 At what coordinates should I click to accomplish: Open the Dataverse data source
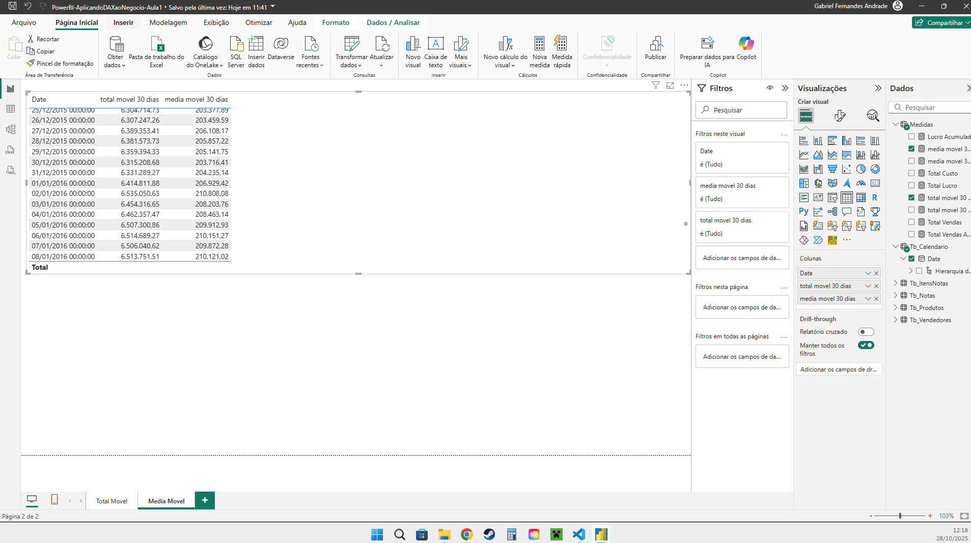pos(281,45)
